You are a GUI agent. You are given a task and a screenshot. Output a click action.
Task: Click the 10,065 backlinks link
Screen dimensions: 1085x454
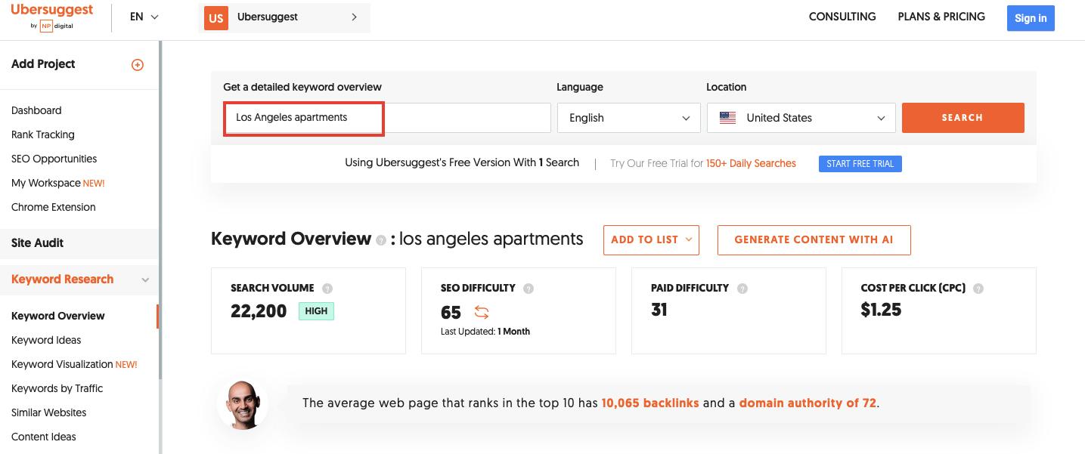pos(650,403)
